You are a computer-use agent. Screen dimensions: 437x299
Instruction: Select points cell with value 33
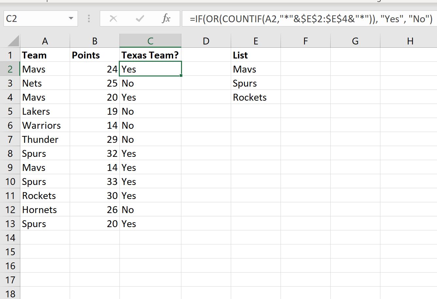click(x=95, y=181)
